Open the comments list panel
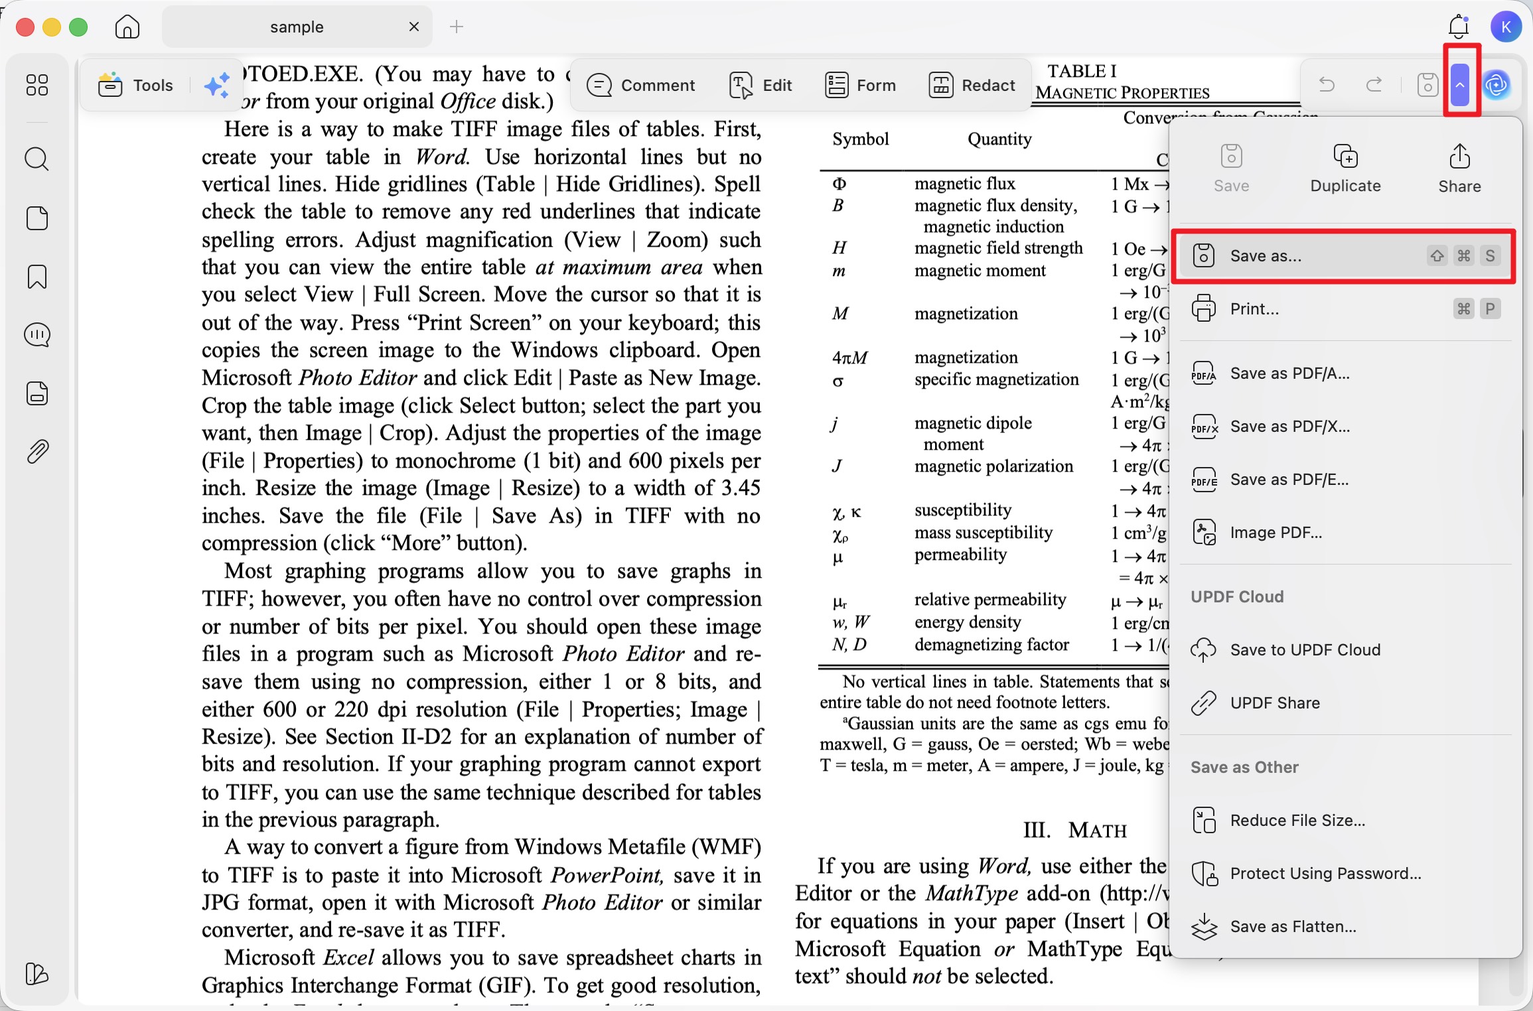 (x=37, y=335)
